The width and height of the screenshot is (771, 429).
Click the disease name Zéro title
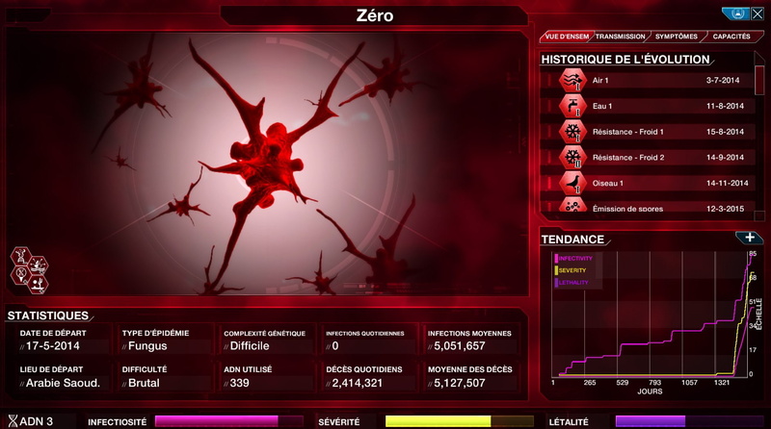(375, 15)
